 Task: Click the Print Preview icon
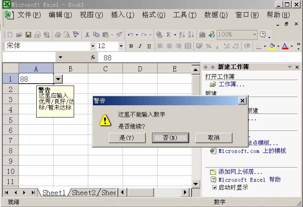coord(66,35)
